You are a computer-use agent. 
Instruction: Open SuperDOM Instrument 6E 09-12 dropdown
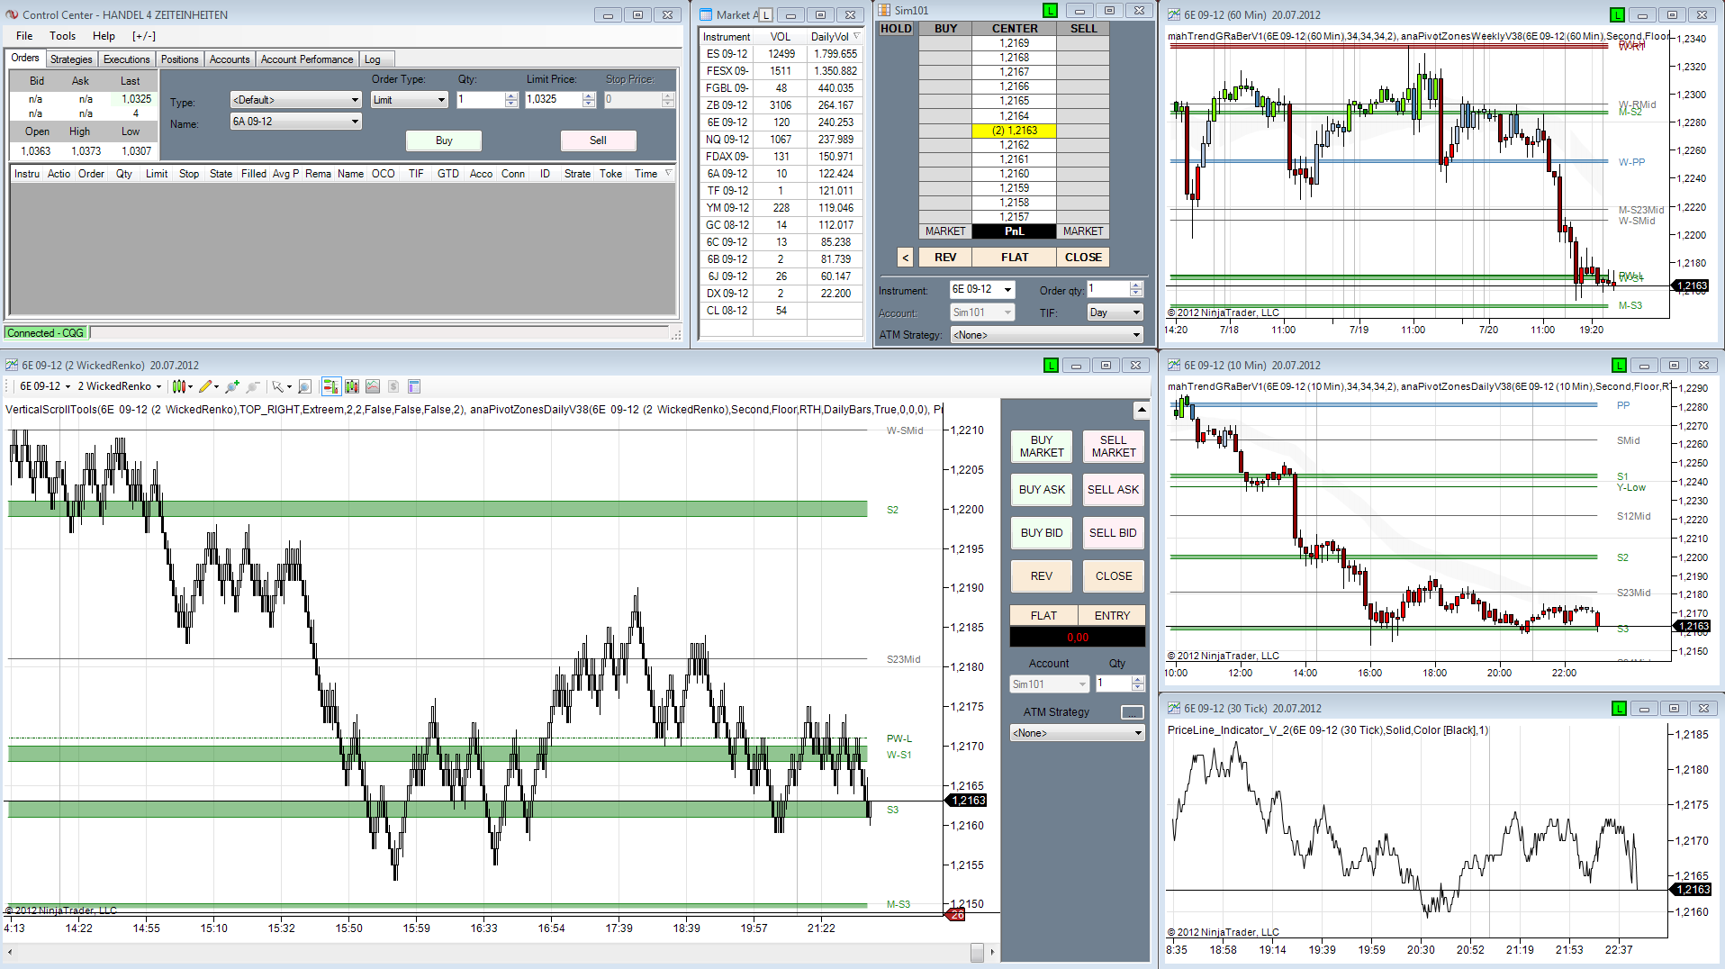coord(982,289)
